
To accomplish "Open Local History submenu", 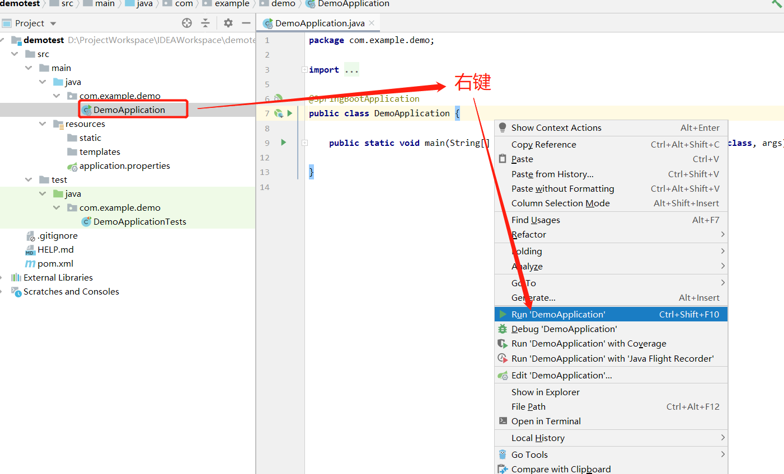I will point(611,438).
